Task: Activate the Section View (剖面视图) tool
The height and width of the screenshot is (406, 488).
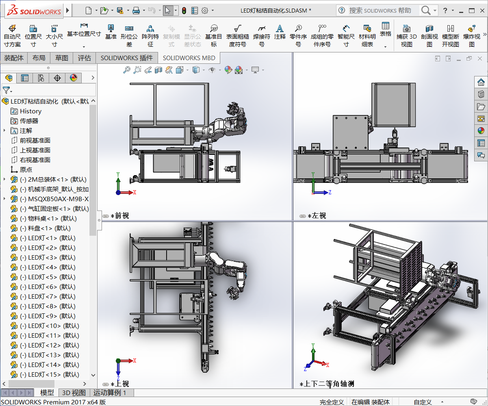Action: click(429, 35)
